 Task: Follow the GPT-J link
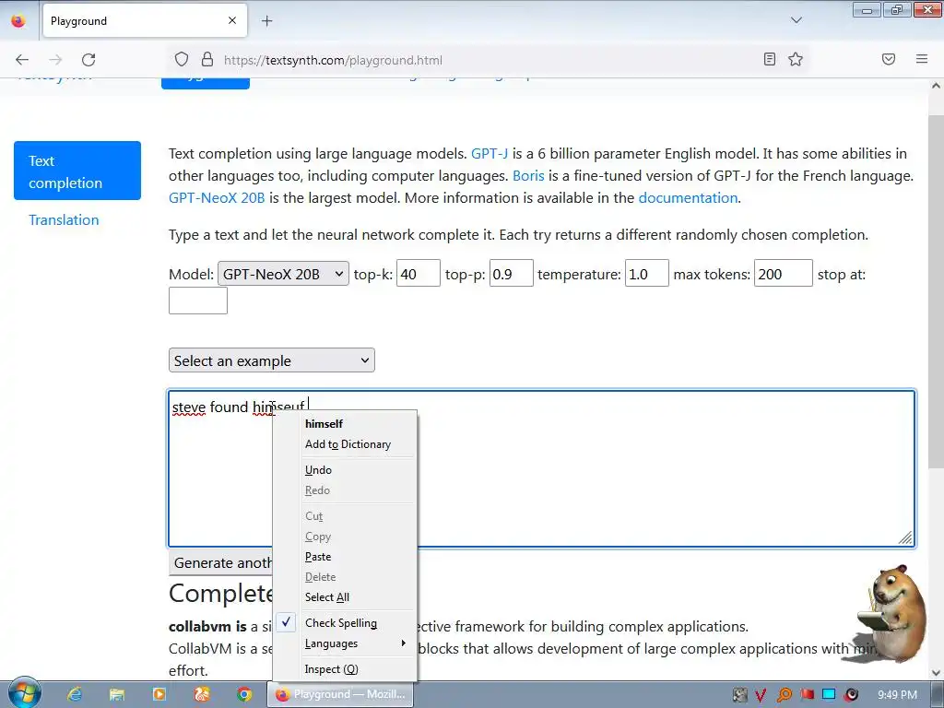(490, 154)
